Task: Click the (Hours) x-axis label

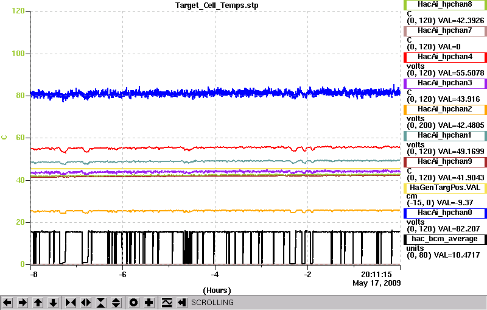Action: [x=217, y=291]
